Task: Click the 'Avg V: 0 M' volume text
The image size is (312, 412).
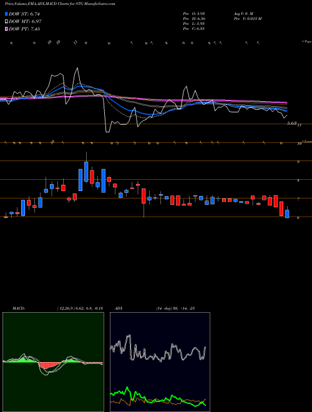Action: click(243, 13)
